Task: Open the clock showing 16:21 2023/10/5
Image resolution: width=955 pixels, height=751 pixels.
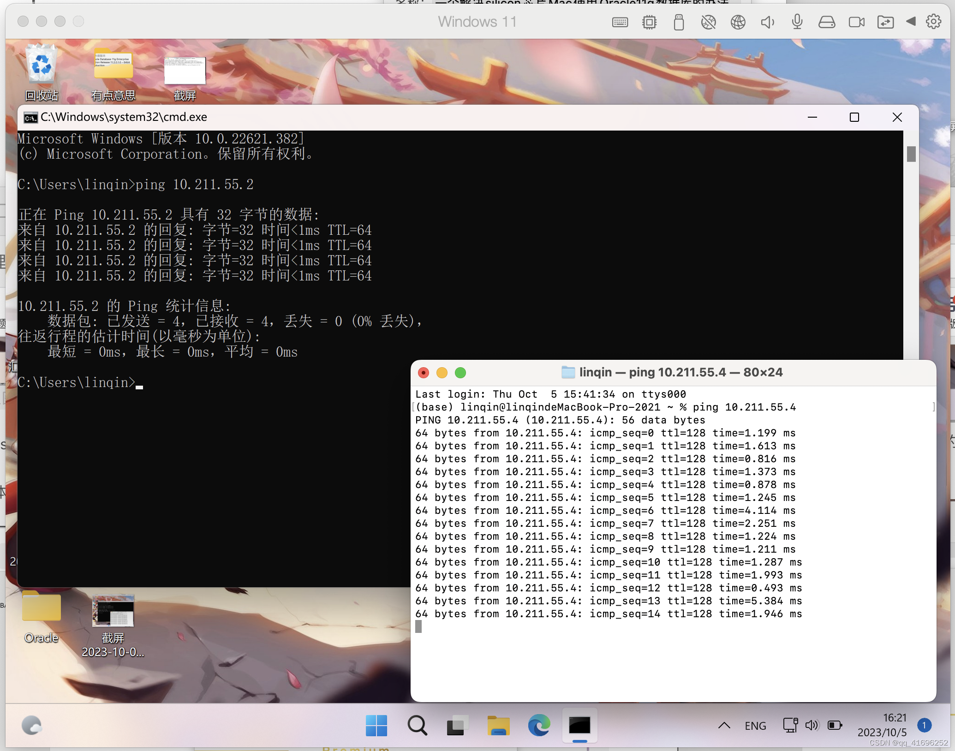Action: click(x=882, y=725)
